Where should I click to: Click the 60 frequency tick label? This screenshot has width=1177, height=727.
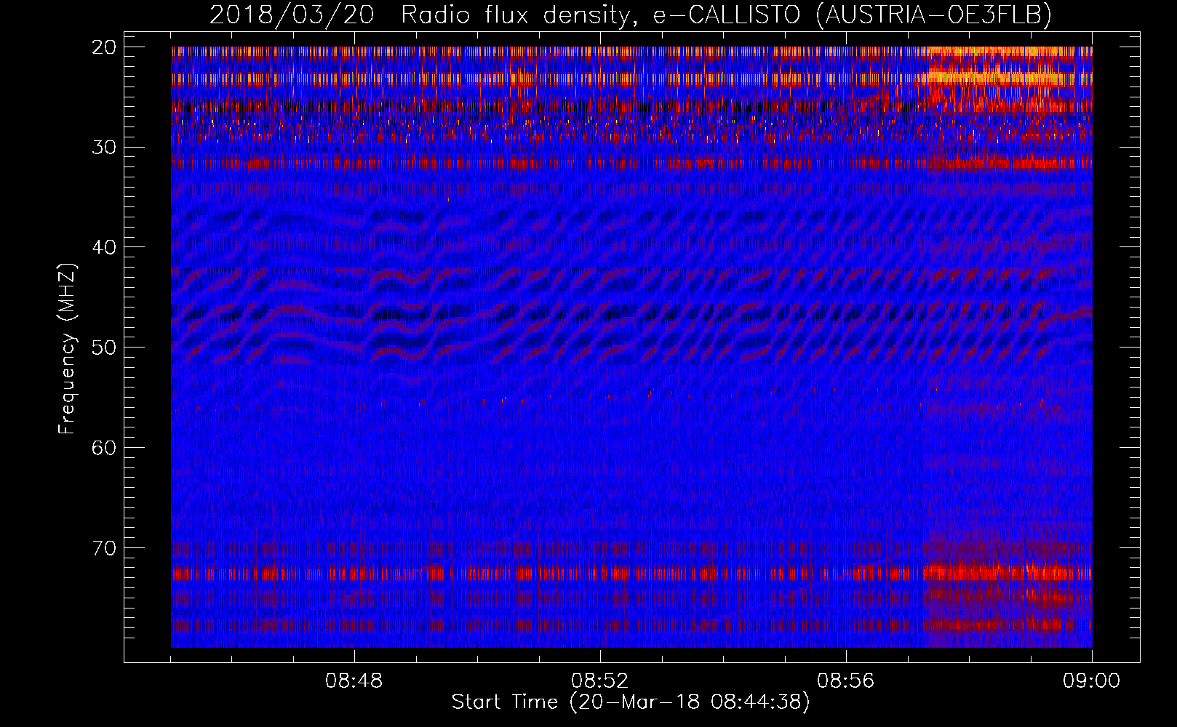tap(105, 448)
